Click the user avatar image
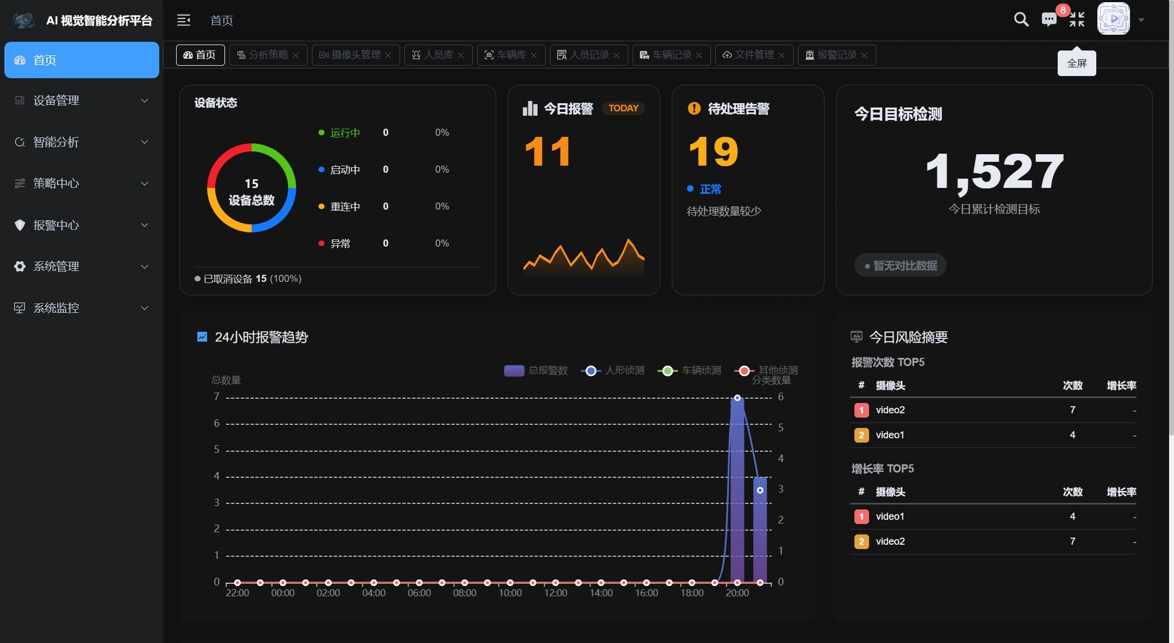Screen dimensions: 1174x643 [x=1114, y=19]
